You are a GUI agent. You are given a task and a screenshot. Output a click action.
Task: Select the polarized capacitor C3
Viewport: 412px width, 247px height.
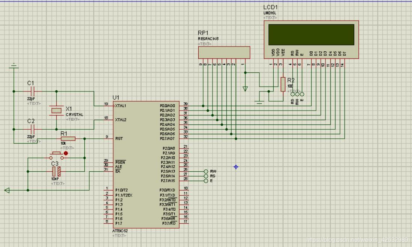[x=56, y=172]
